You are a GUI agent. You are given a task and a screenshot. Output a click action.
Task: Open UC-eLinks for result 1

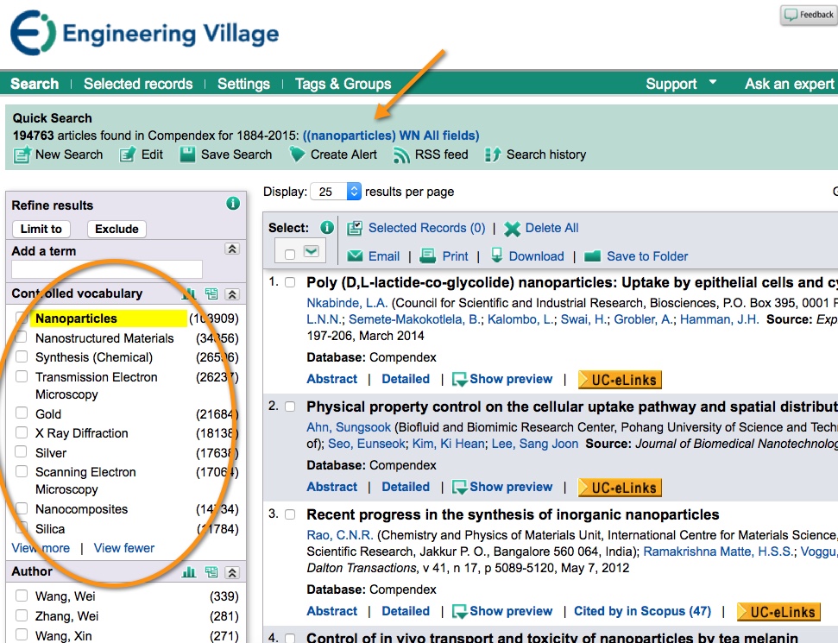[620, 380]
